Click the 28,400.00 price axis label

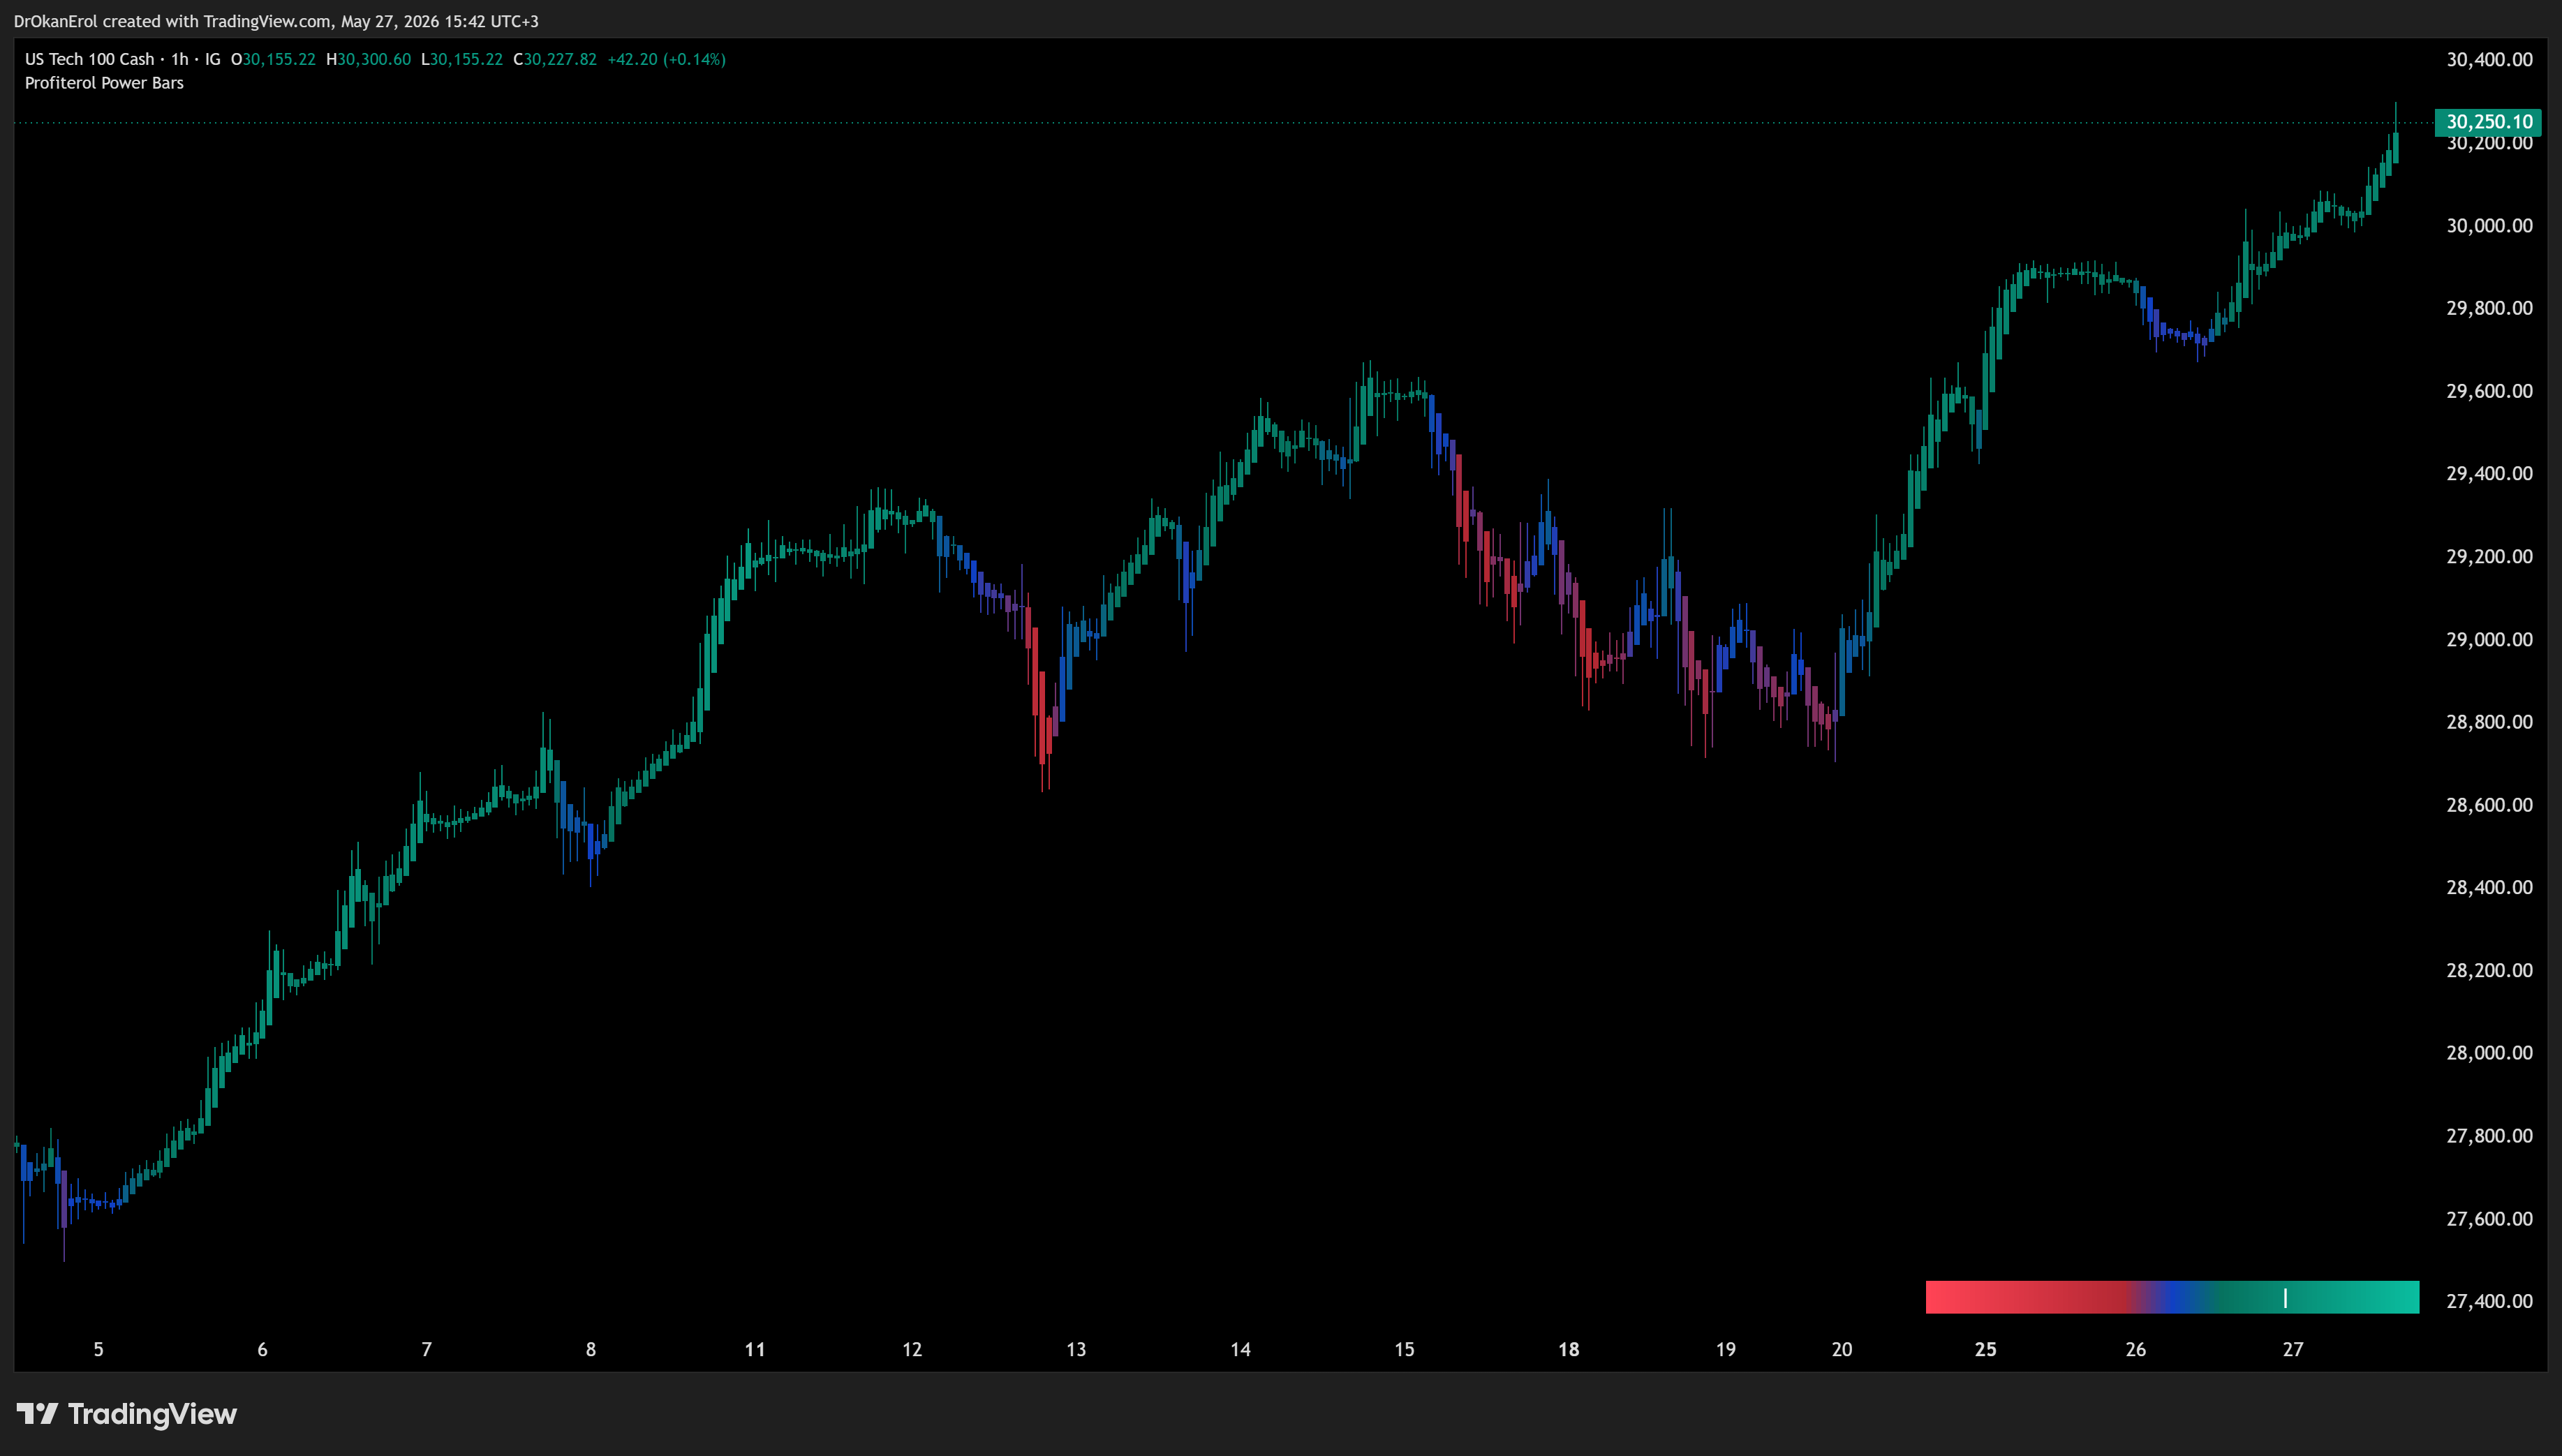(x=2489, y=888)
